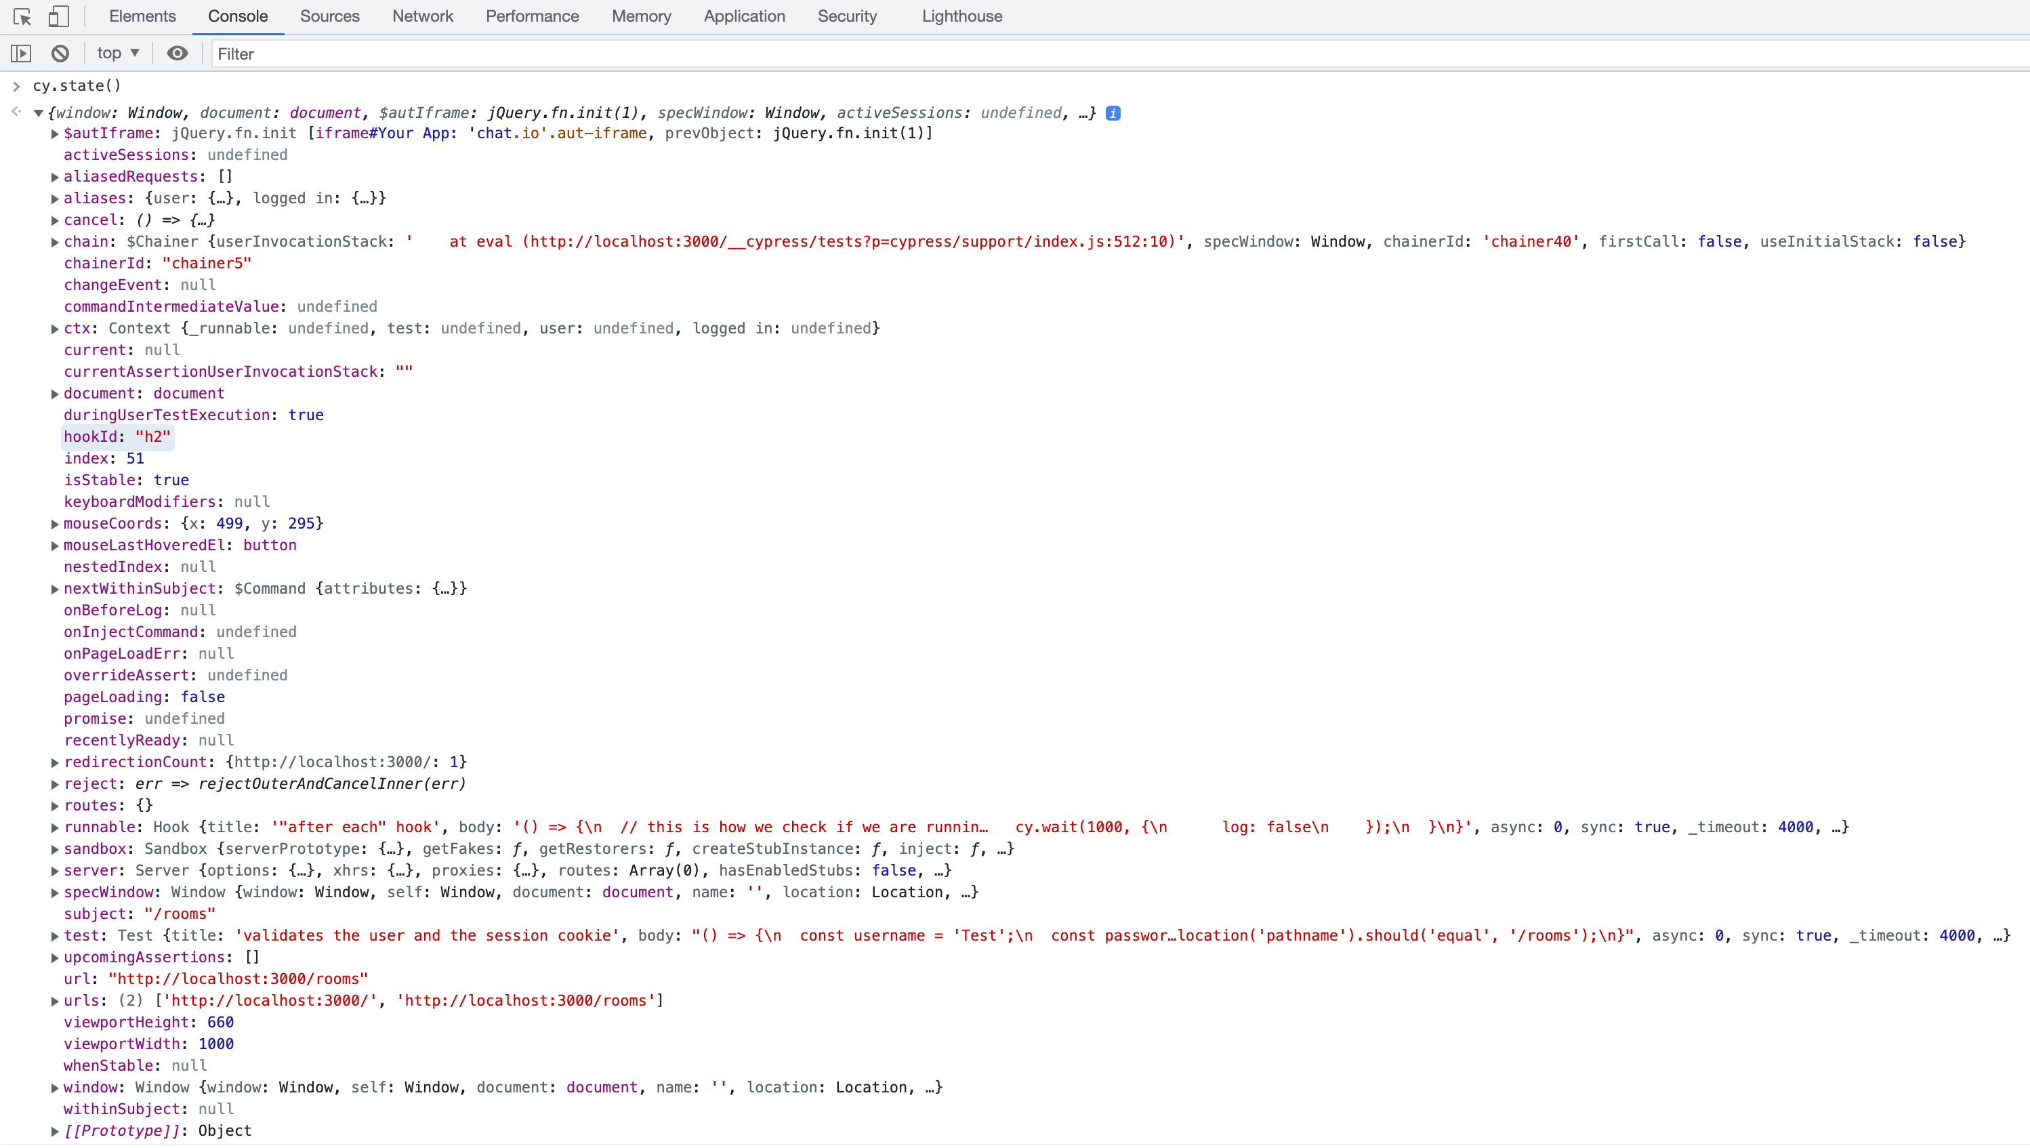The image size is (2030, 1148).
Task: Click the hookId "h2" property
Action: click(x=117, y=437)
